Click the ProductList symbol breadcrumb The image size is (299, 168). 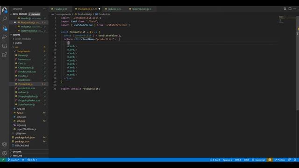(103, 14)
